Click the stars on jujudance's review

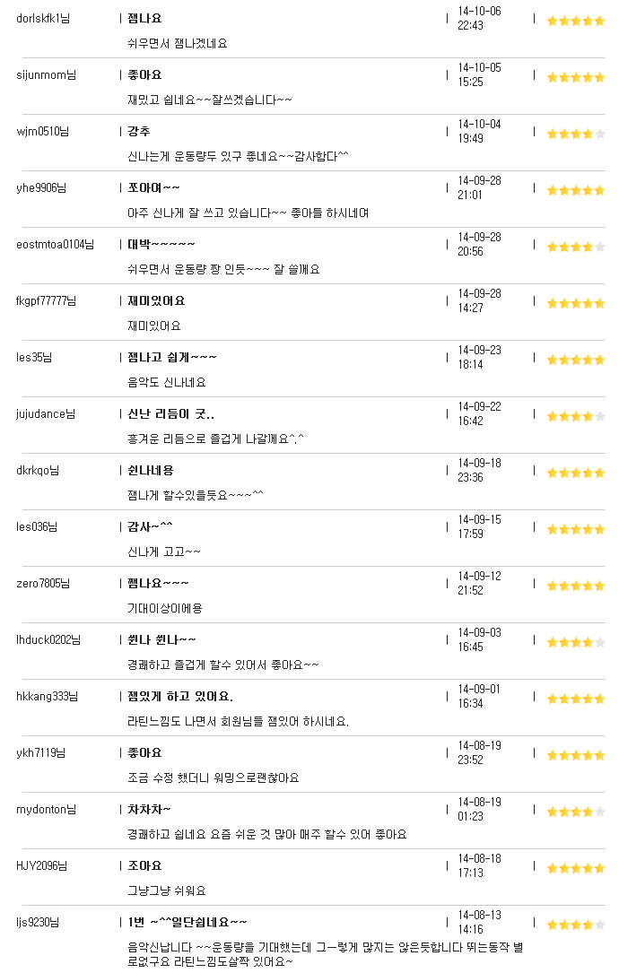(576, 416)
